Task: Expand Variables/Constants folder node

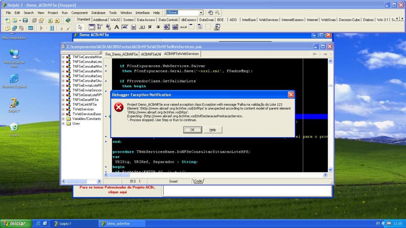Action: [63, 119]
